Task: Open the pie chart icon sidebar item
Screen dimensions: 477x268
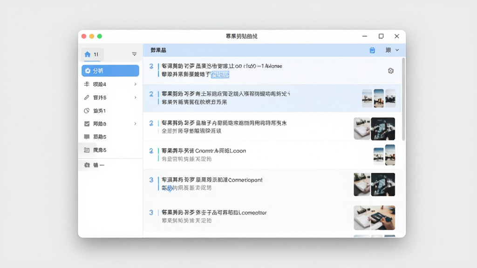Action: 87,111
